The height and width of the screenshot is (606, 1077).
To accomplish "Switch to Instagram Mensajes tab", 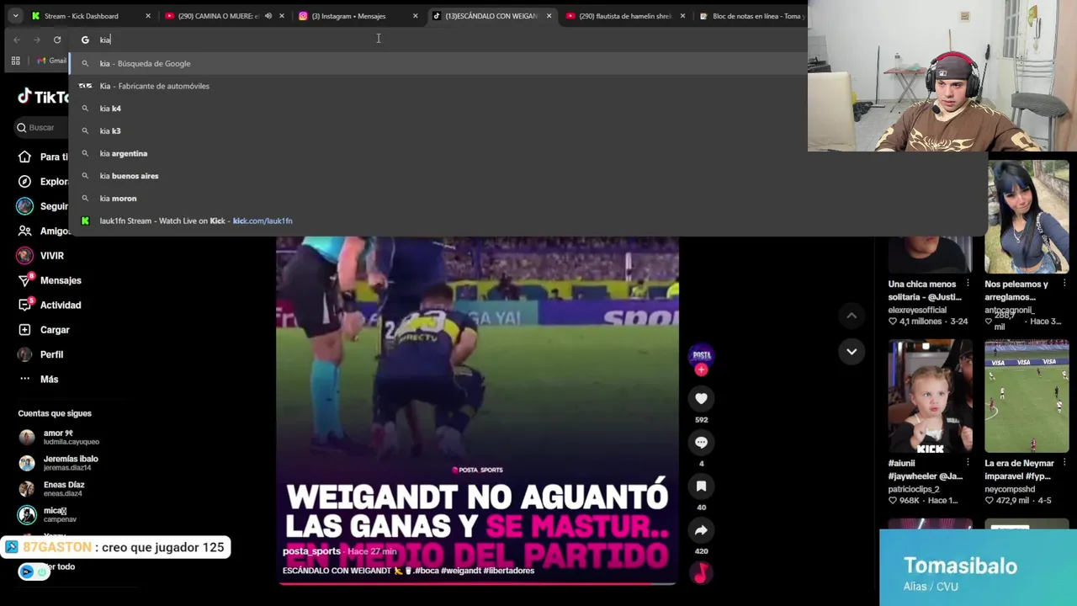I will click(348, 15).
